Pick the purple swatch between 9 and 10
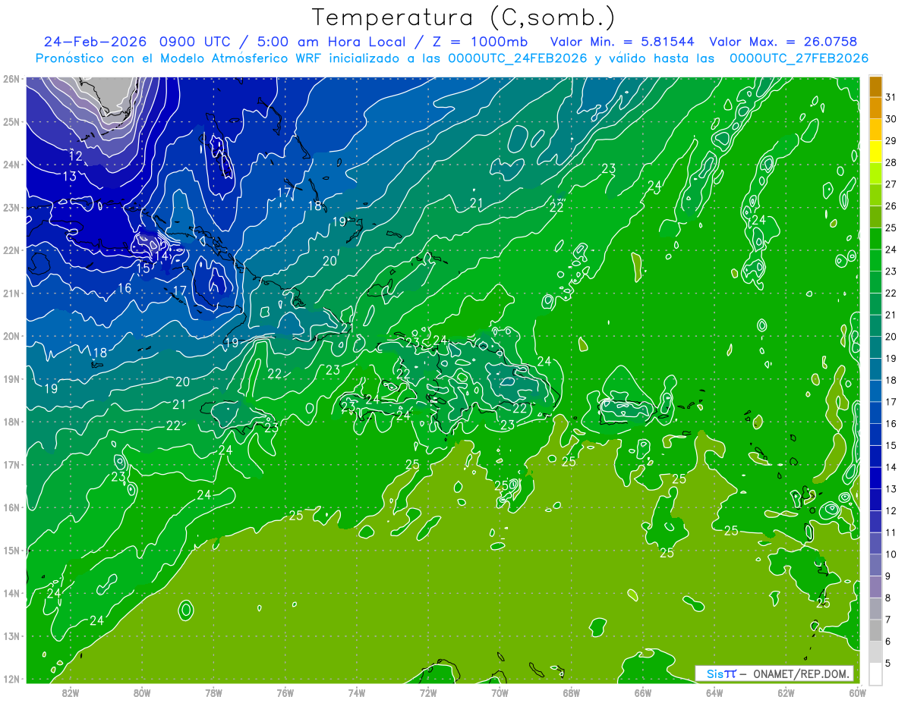The image size is (911, 703). [875, 565]
